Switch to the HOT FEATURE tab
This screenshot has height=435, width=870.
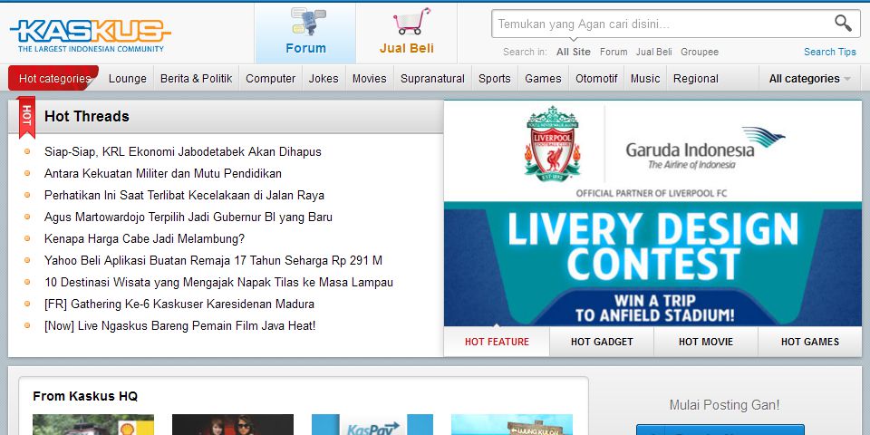tap(497, 342)
